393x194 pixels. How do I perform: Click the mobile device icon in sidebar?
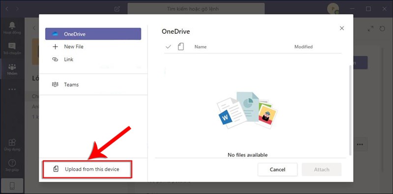click(12, 186)
